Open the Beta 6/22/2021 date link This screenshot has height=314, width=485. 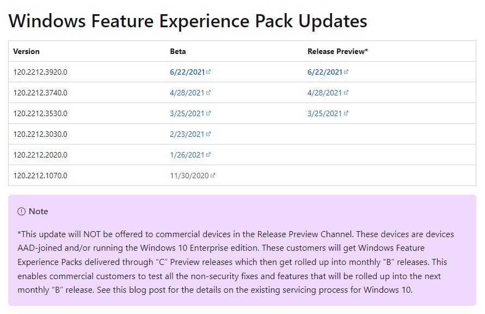click(187, 72)
